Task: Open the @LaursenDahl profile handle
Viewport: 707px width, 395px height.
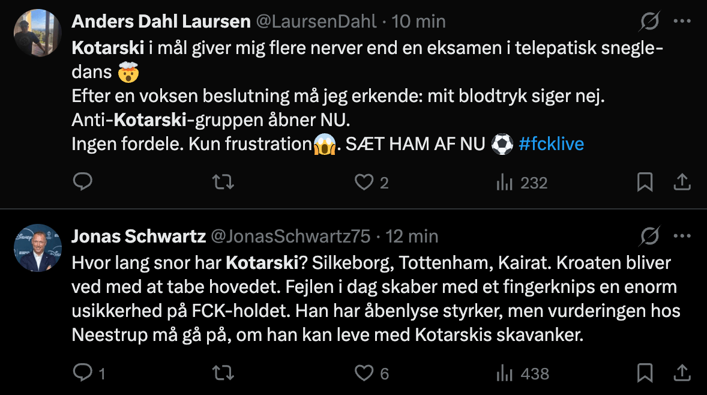Action: tap(316, 22)
